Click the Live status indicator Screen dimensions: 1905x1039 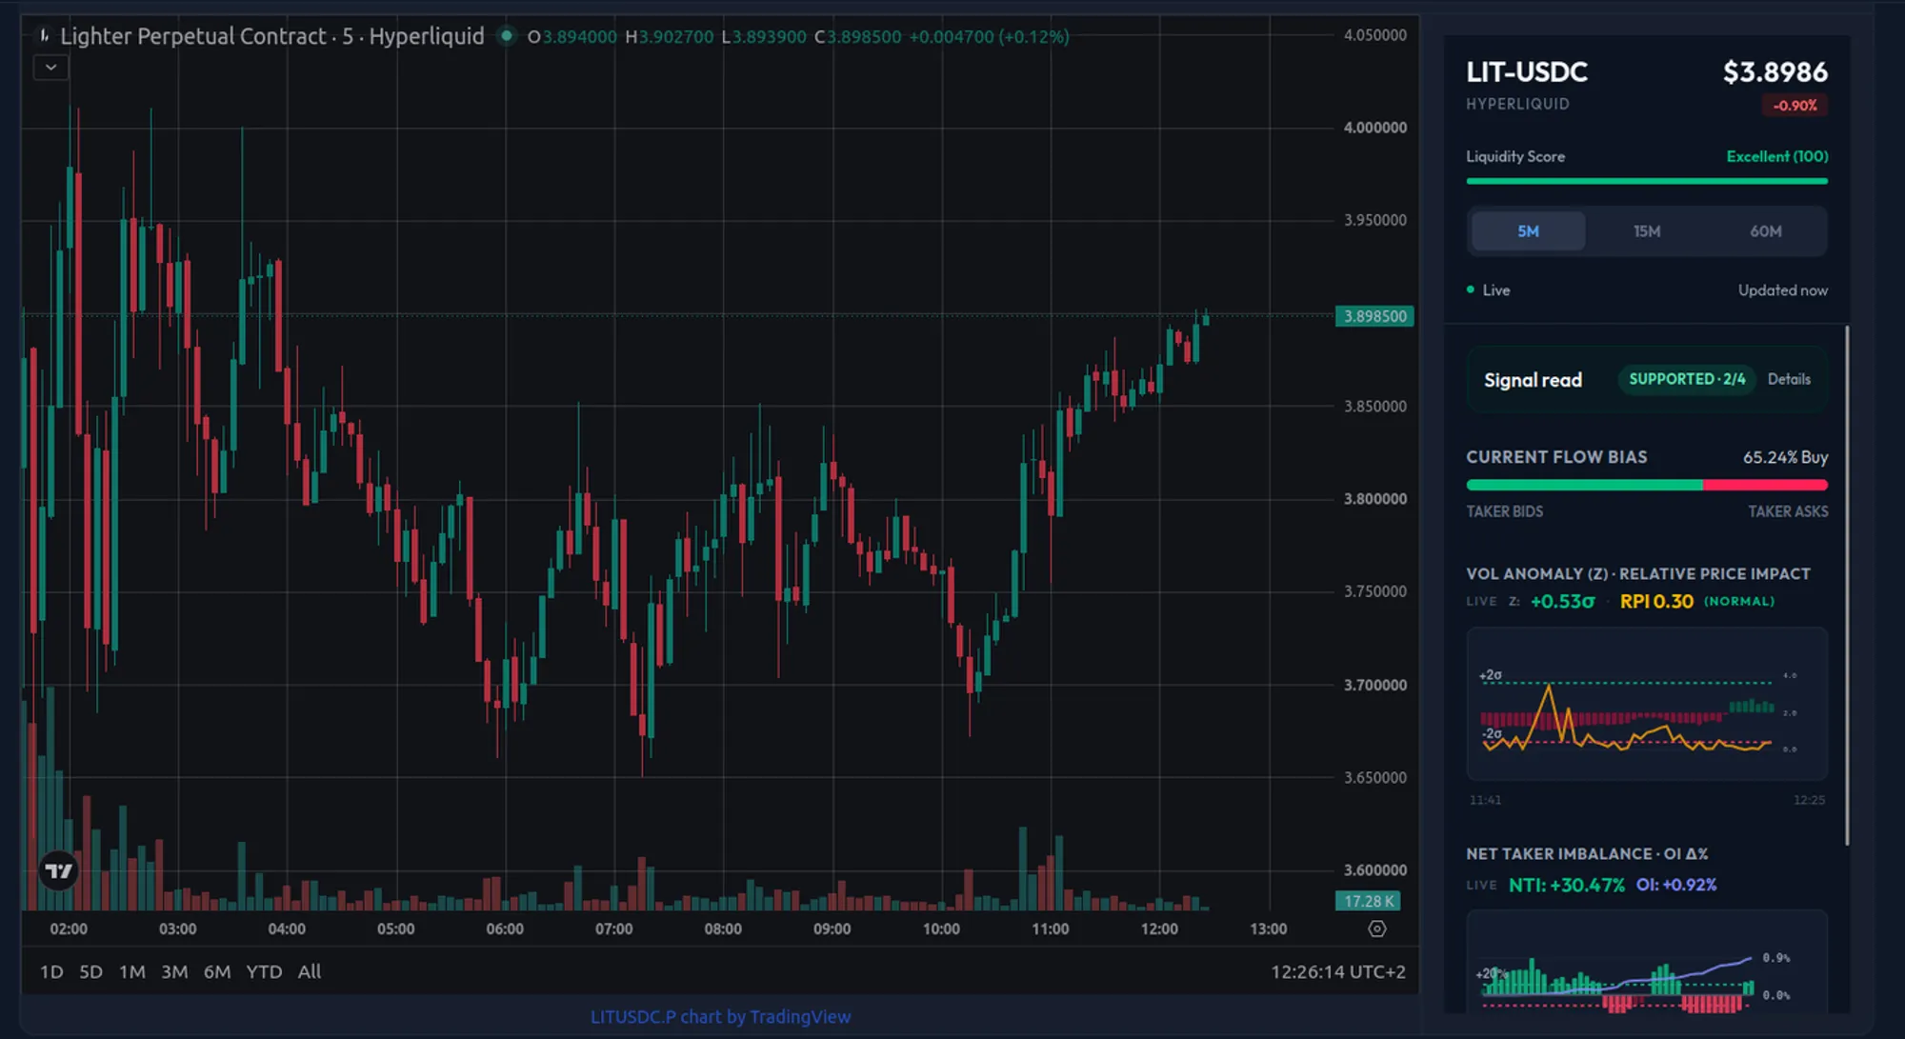tap(1488, 290)
